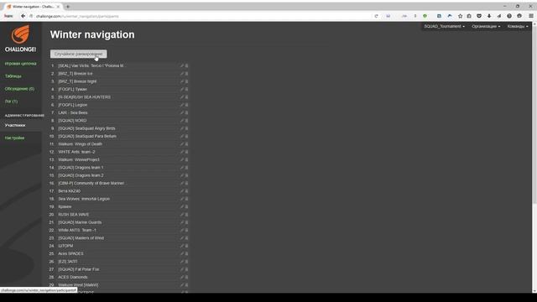
Task: Click the address bar URL field
Action: point(202,16)
